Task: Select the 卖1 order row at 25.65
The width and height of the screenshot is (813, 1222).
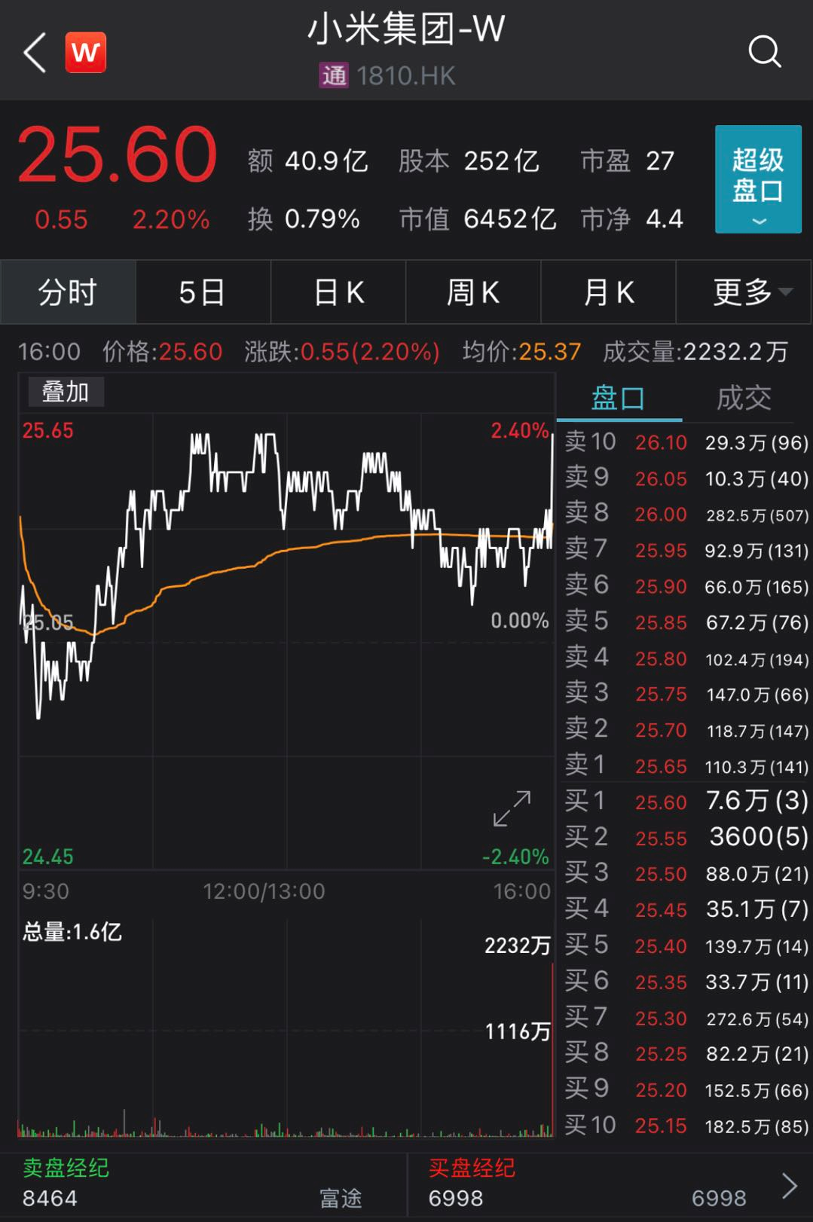Action: [x=686, y=766]
